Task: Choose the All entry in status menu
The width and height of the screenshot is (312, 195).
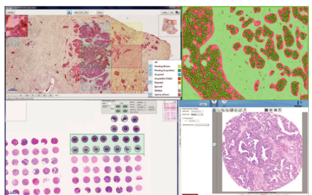Action: pos(156,62)
